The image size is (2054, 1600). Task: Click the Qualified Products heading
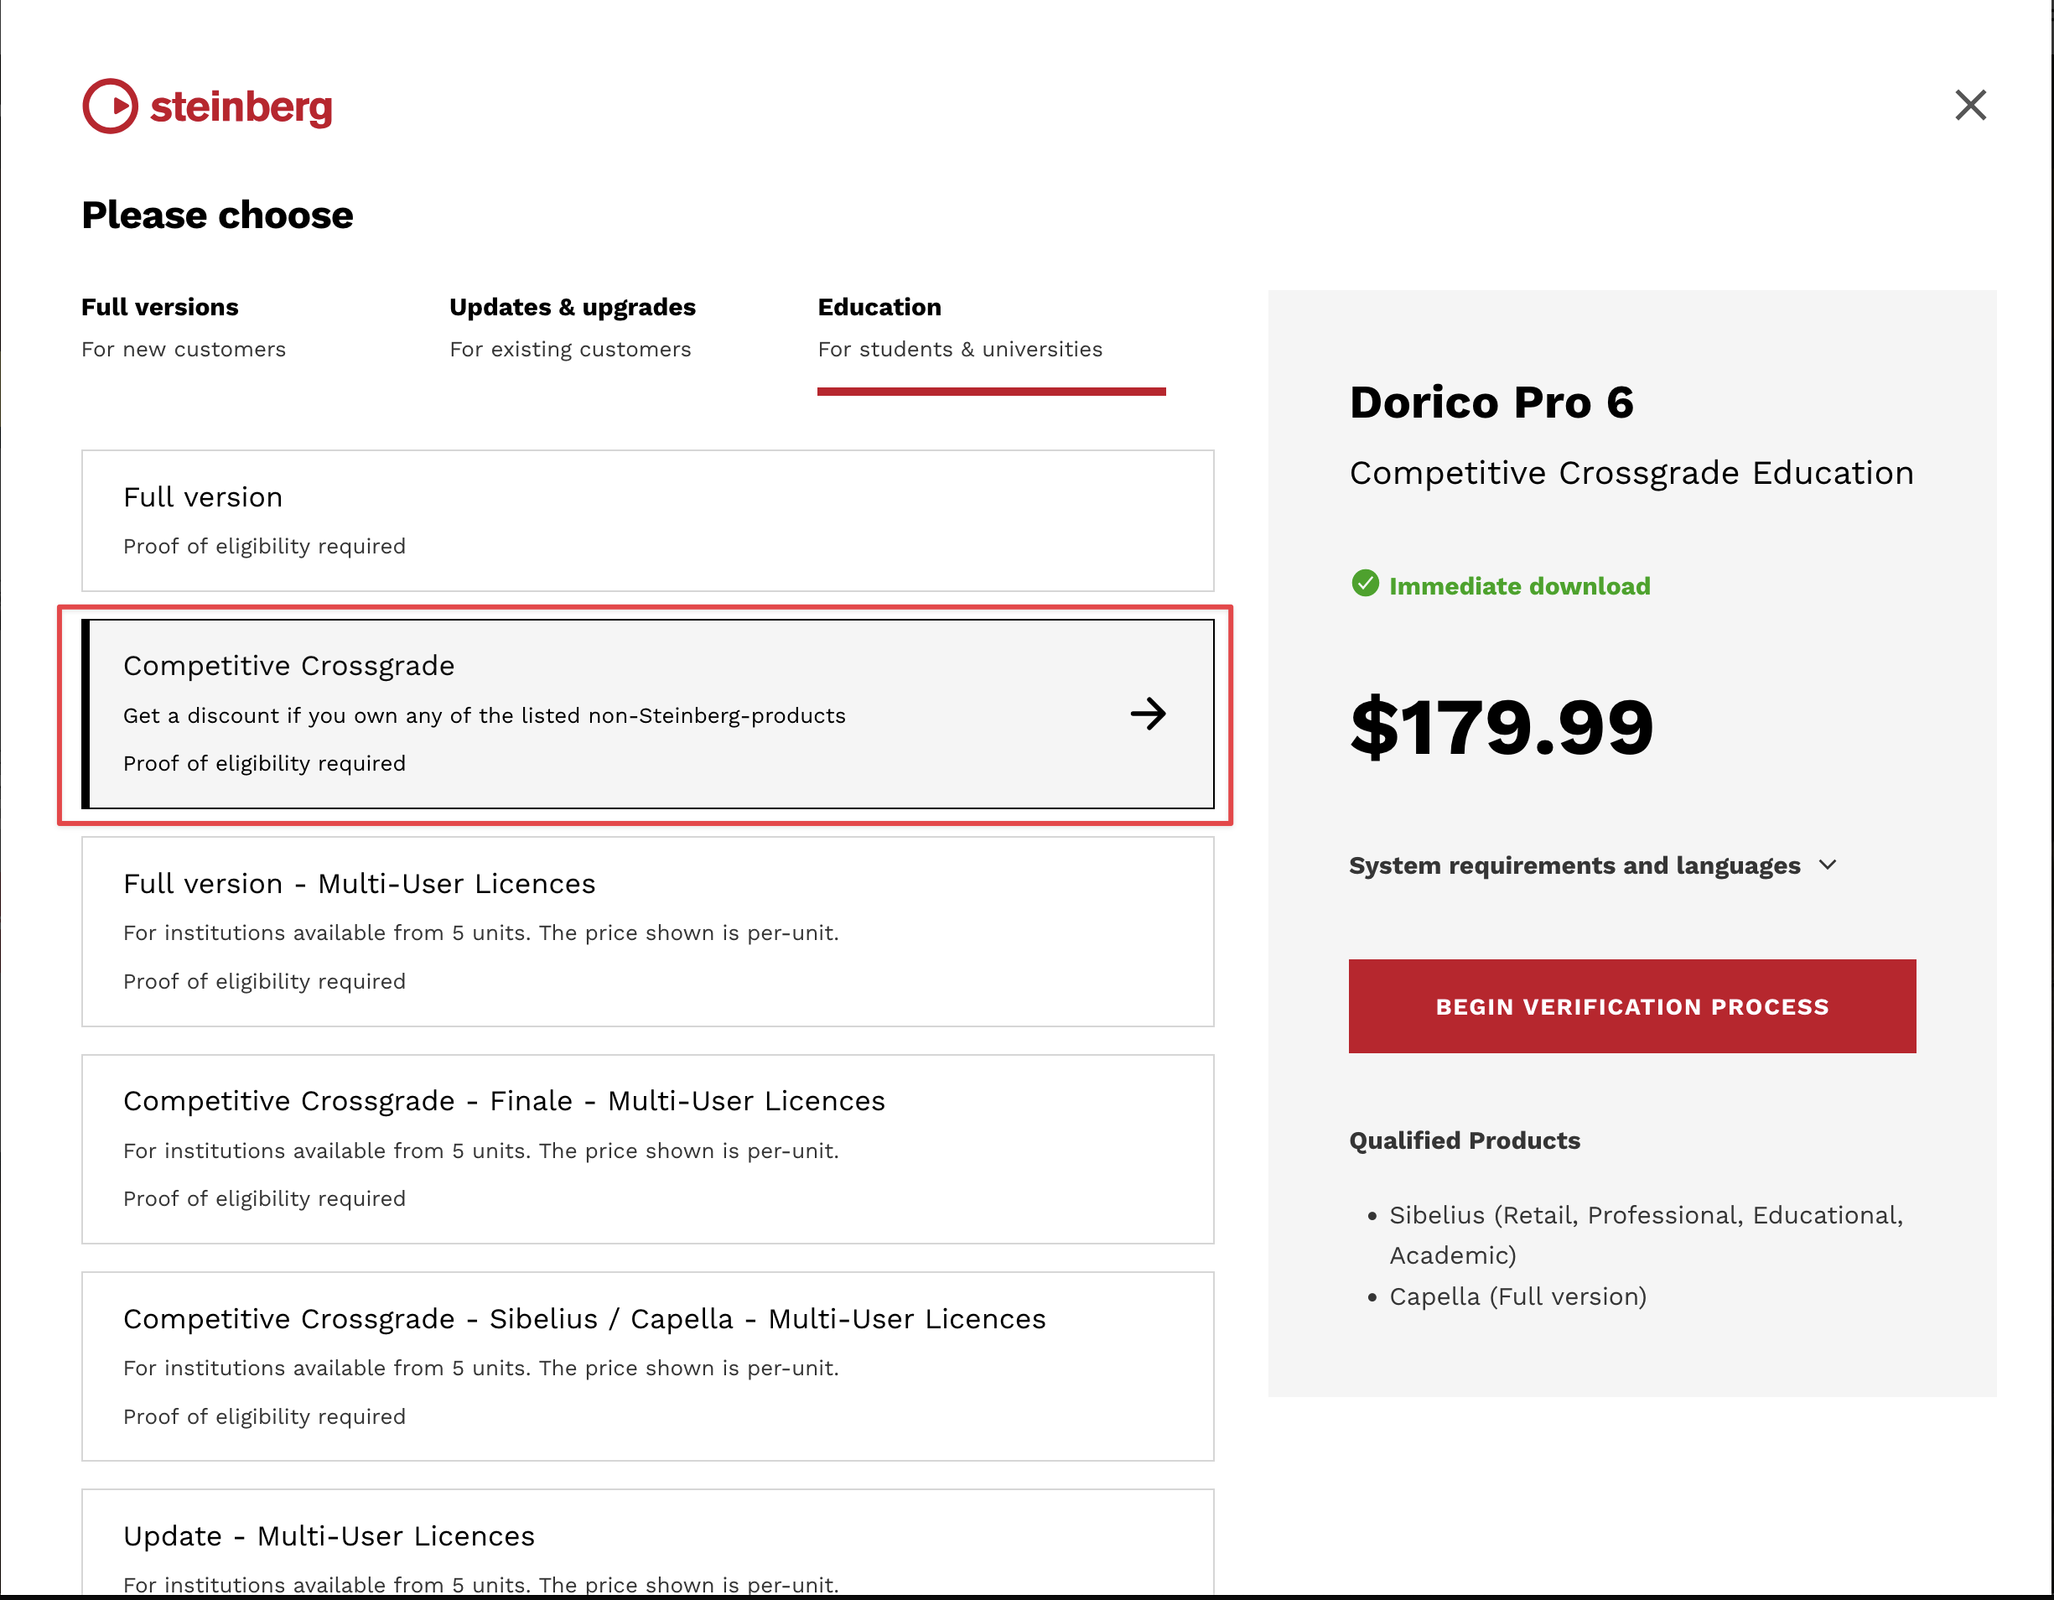click(1465, 1140)
